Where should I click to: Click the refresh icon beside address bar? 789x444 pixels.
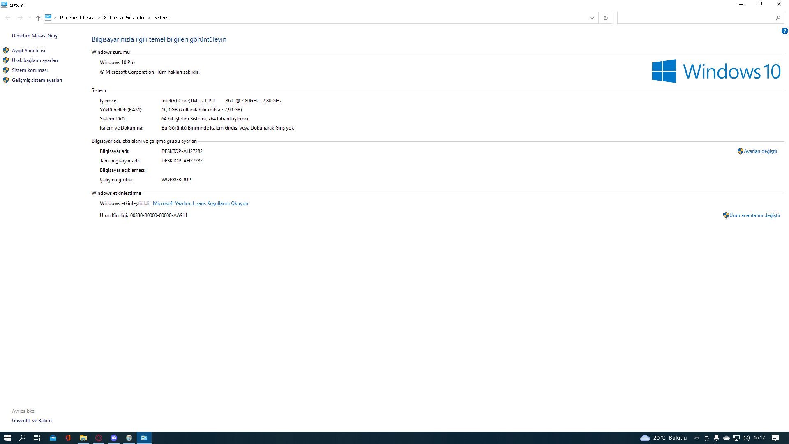pos(605,18)
